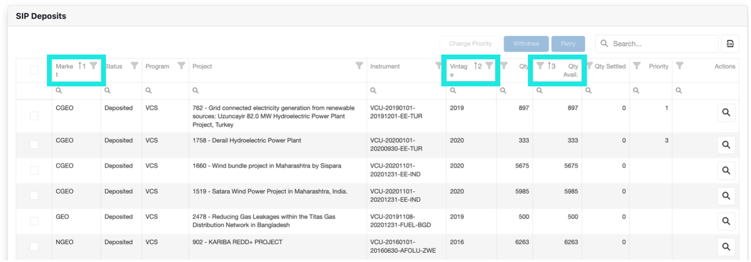Image resolution: width=751 pixels, height=262 pixels.
Task: Check the box for Satara Wind Power row
Action: [x=34, y=195]
